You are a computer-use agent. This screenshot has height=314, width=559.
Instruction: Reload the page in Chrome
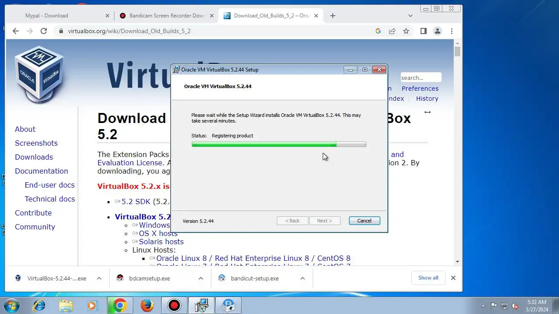(44, 31)
